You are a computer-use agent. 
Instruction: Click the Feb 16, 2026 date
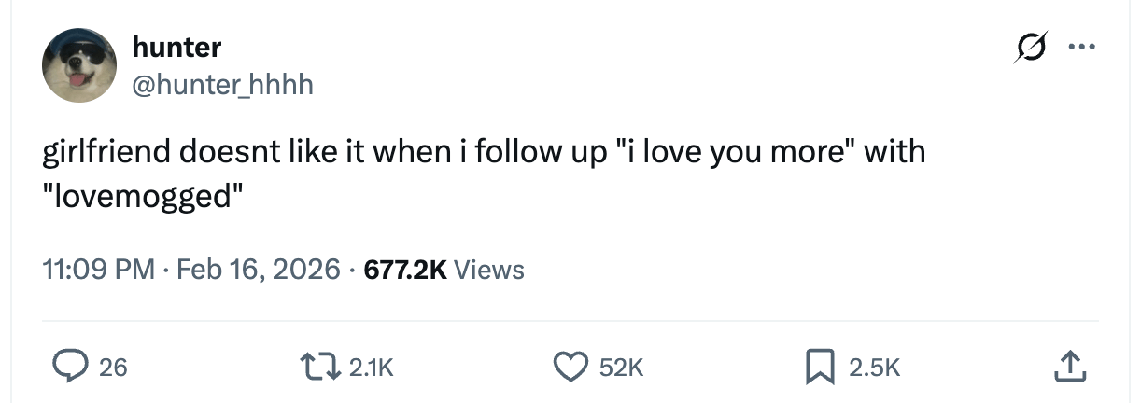pyautogui.click(x=258, y=271)
